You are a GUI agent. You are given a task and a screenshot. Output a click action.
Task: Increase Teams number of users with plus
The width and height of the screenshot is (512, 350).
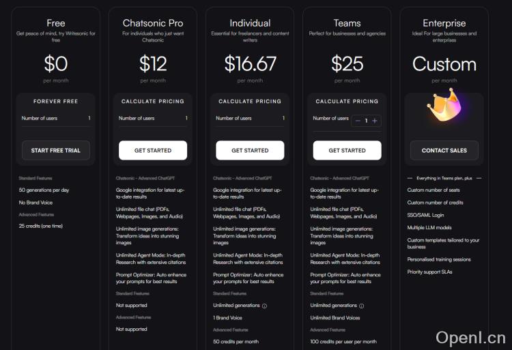[374, 121]
